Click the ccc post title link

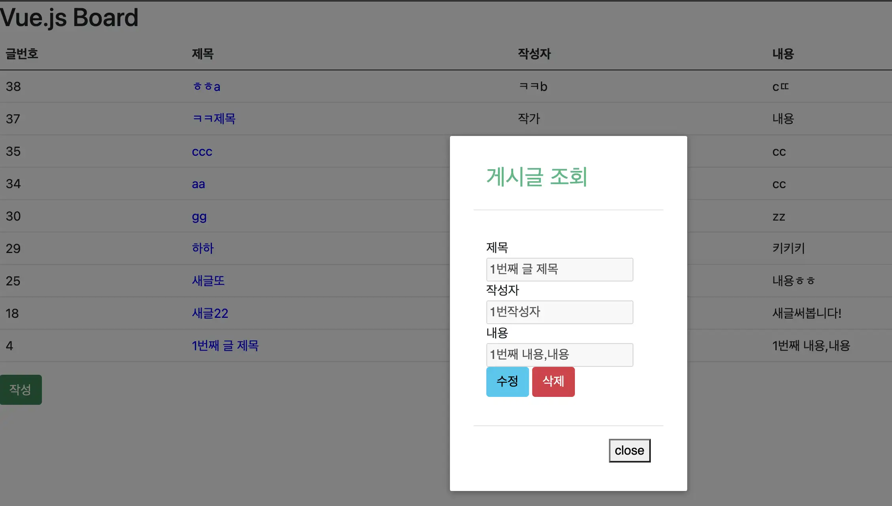coord(202,151)
